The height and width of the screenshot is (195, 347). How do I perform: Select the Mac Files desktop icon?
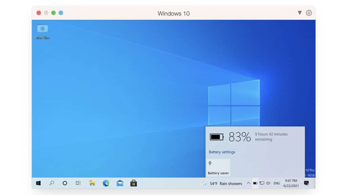pyautogui.click(x=42, y=31)
